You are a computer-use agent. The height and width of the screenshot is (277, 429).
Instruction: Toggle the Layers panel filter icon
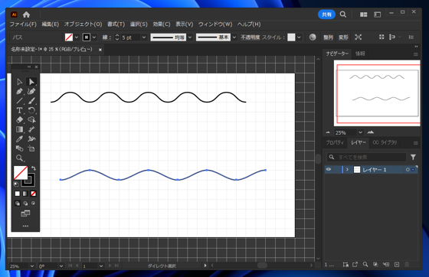pyautogui.click(x=413, y=157)
